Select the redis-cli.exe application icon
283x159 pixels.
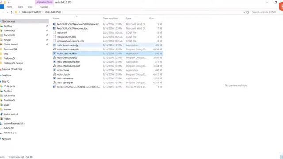[54, 70]
